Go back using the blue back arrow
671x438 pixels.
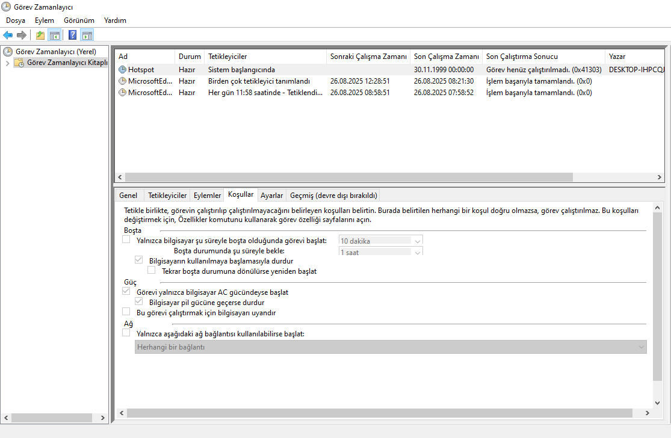(8, 35)
